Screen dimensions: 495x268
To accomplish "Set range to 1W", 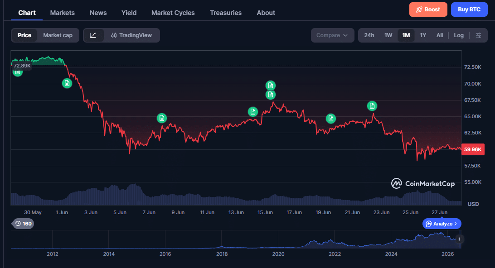I will coord(388,35).
